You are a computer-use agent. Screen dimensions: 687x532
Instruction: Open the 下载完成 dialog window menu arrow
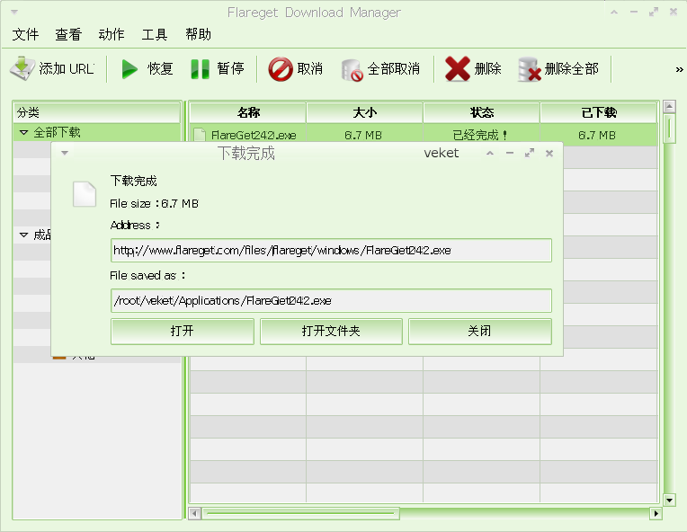65,153
